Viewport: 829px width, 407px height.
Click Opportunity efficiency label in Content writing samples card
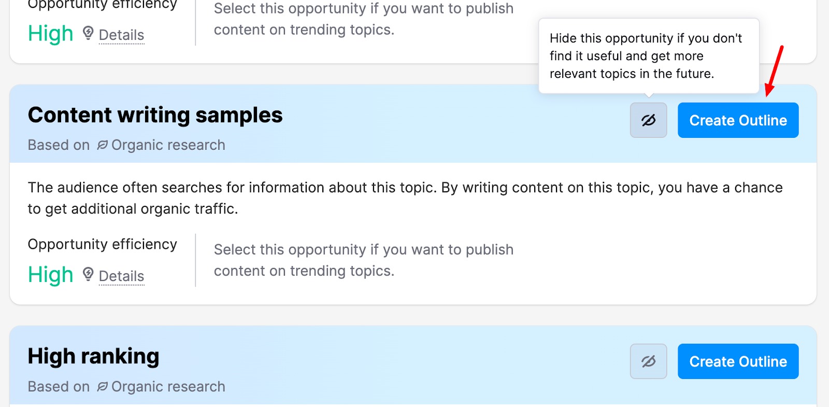click(x=102, y=244)
